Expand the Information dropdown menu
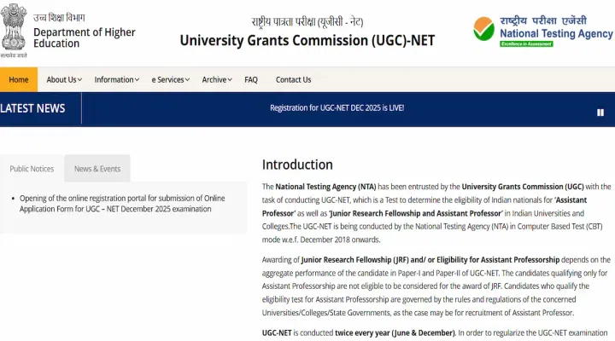The width and height of the screenshot is (615, 341). click(x=117, y=79)
